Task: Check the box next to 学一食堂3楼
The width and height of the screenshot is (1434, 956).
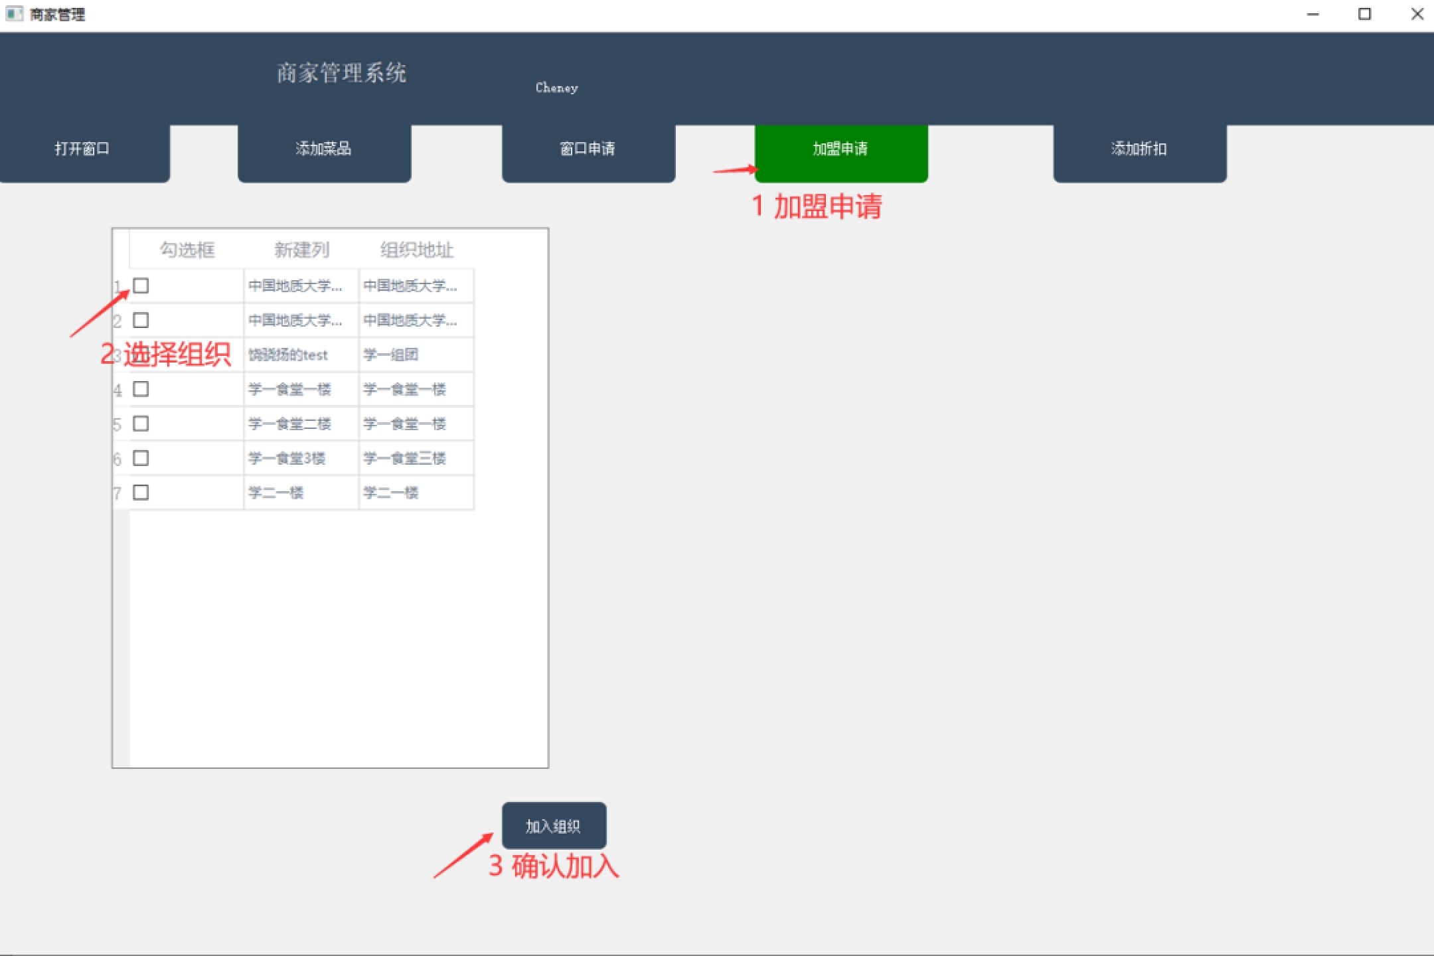Action: 141,458
